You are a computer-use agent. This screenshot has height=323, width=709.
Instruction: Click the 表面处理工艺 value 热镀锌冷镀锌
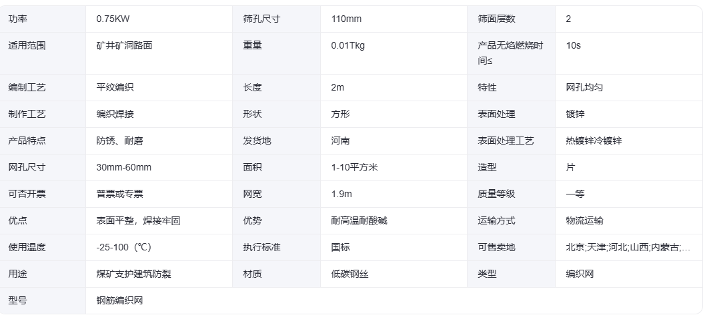[x=594, y=141]
